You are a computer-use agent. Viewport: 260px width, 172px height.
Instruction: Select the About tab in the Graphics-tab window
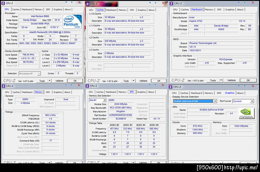point(240,93)
